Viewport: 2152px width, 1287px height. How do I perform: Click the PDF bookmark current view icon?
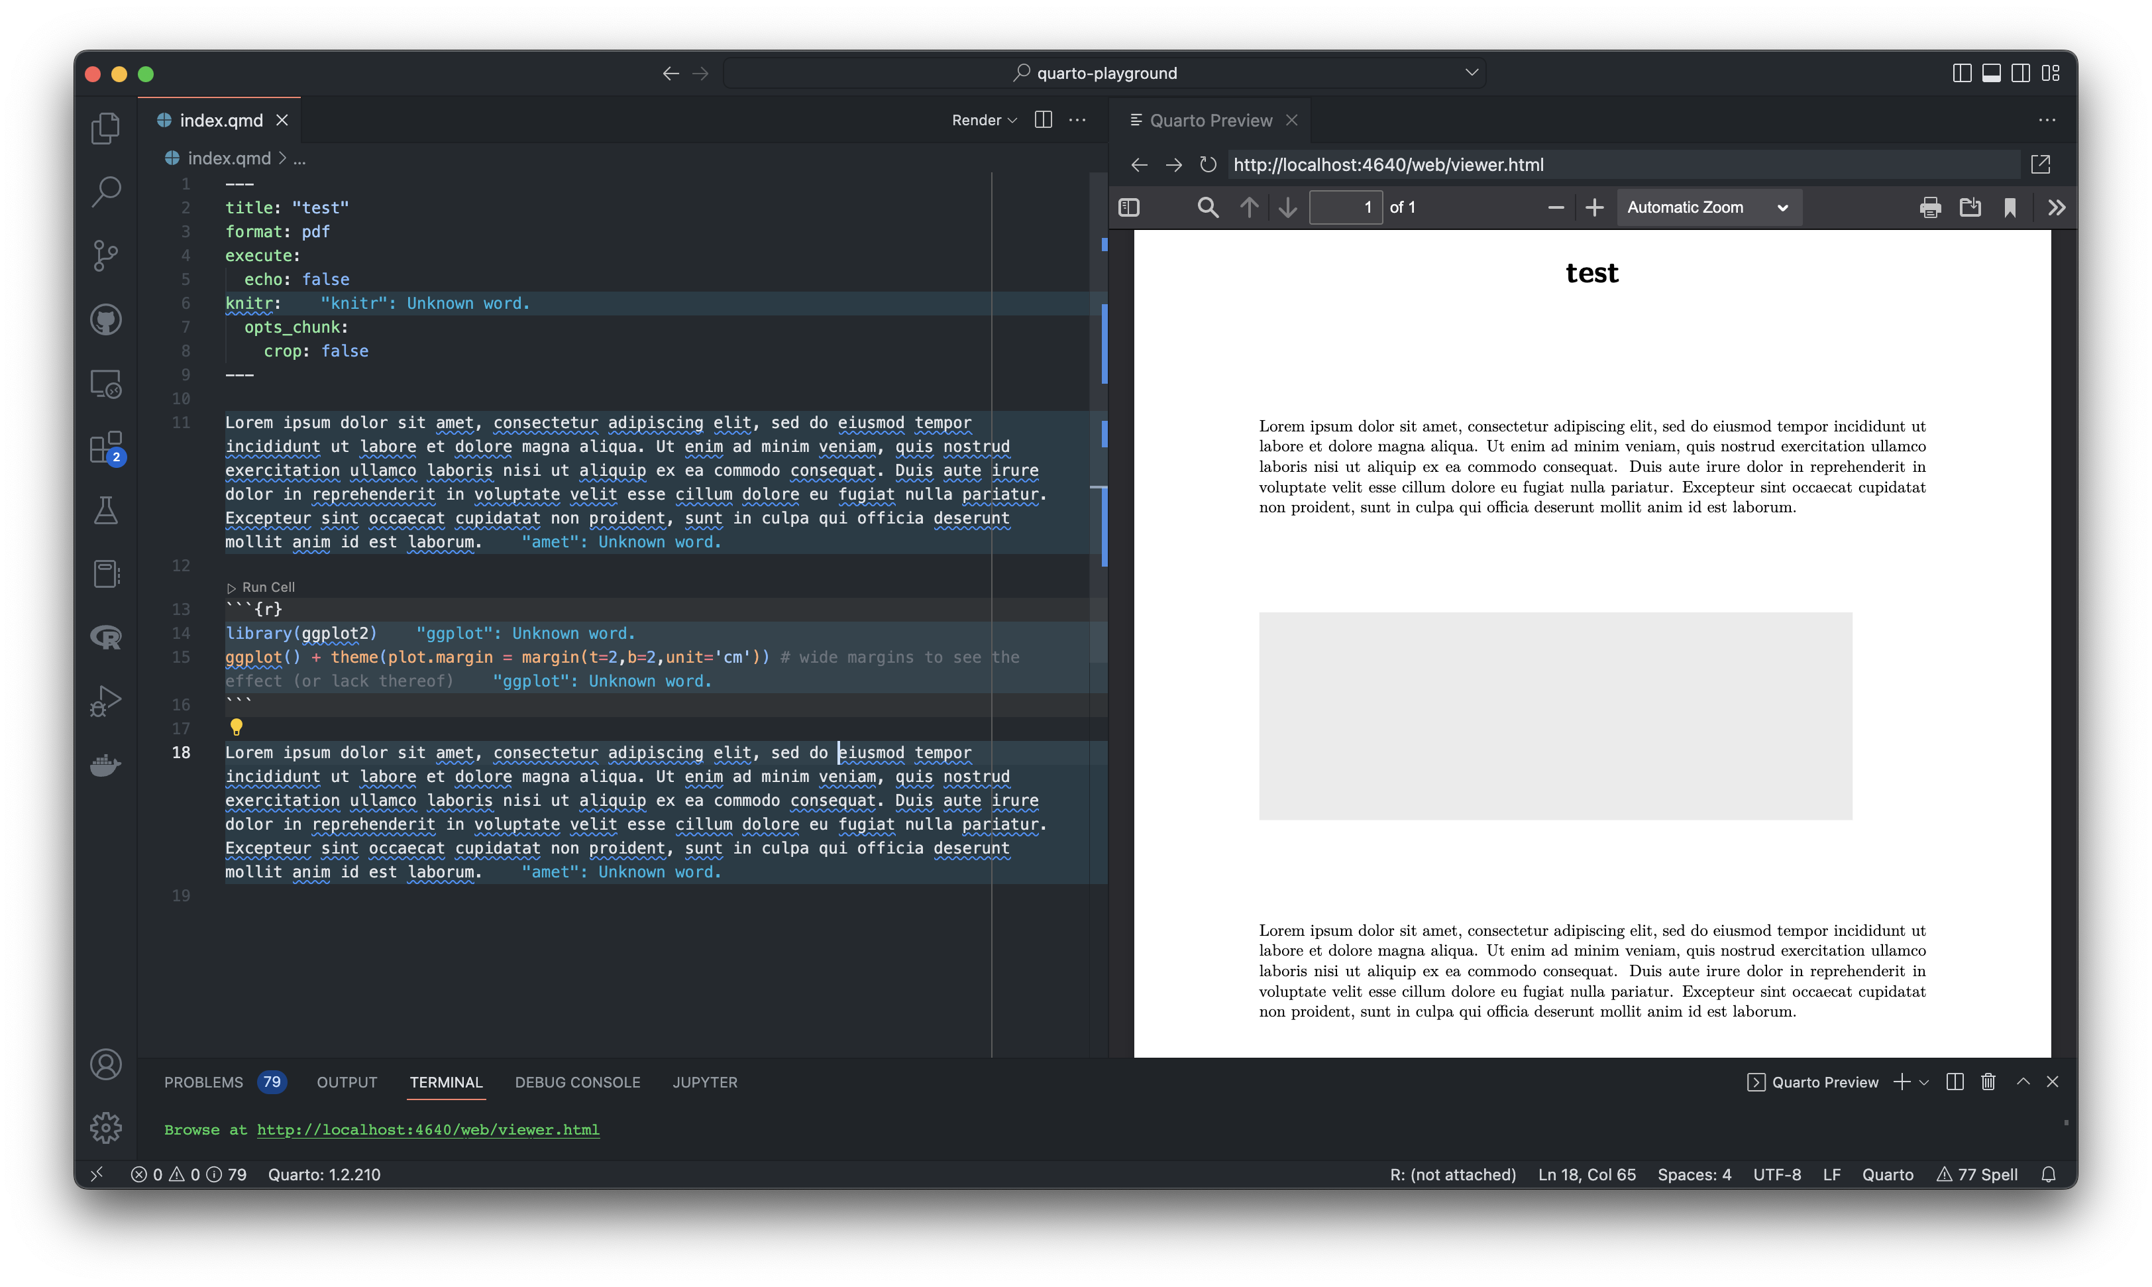click(x=2010, y=207)
